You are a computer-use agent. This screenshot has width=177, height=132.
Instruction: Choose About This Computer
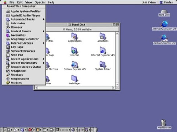[x=24, y=6]
